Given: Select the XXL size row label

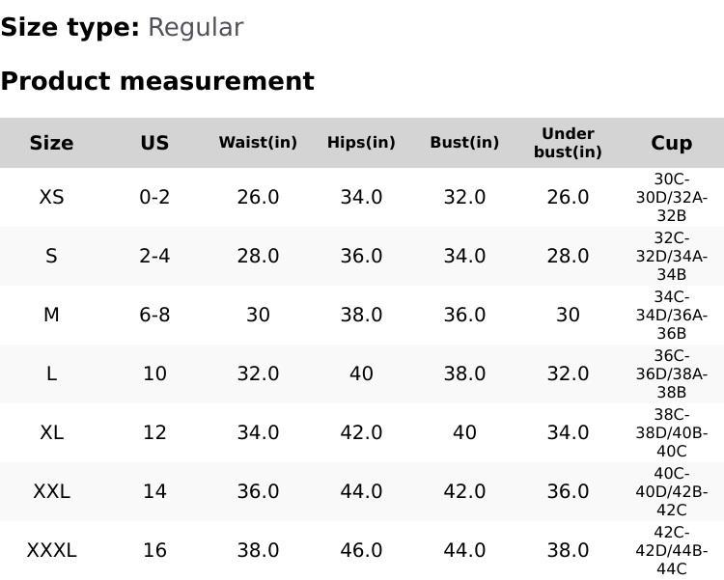Looking at the screenshot, I should (51, 491).
